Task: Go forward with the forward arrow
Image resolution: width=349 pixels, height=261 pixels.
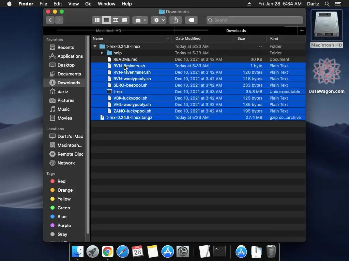Action: (x=59, y=20)
